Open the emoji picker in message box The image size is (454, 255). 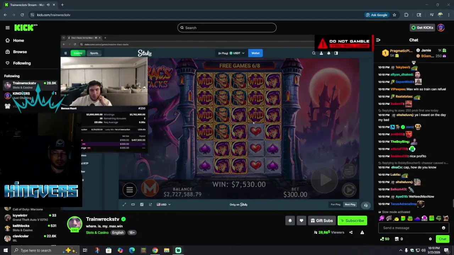(443, 228)
